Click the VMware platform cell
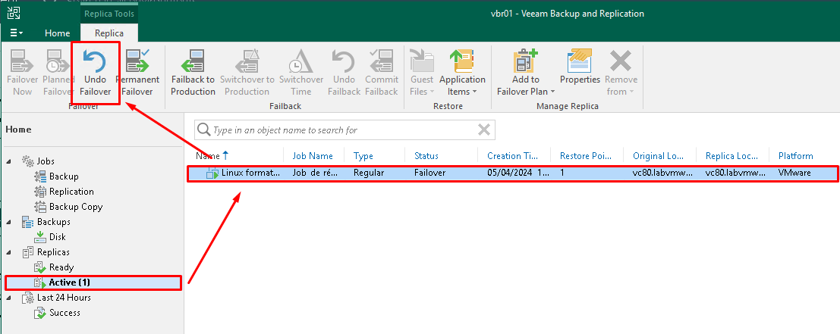This screenshot has width=840, height=334. 794,173
